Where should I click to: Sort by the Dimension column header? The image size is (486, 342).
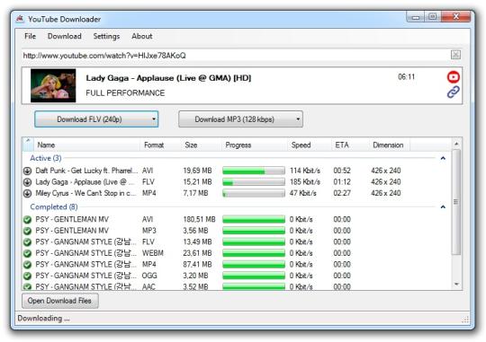(x=390, y=145)
